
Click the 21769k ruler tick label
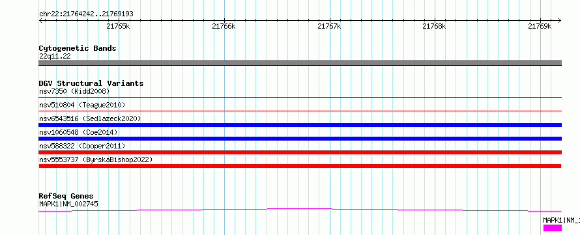pyautogui.click(x=540, y=26)
